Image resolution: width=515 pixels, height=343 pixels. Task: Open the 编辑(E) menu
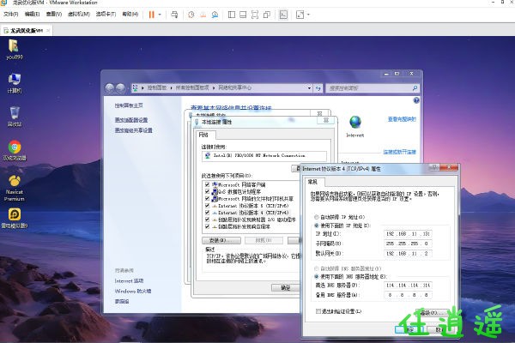point(33,14)
